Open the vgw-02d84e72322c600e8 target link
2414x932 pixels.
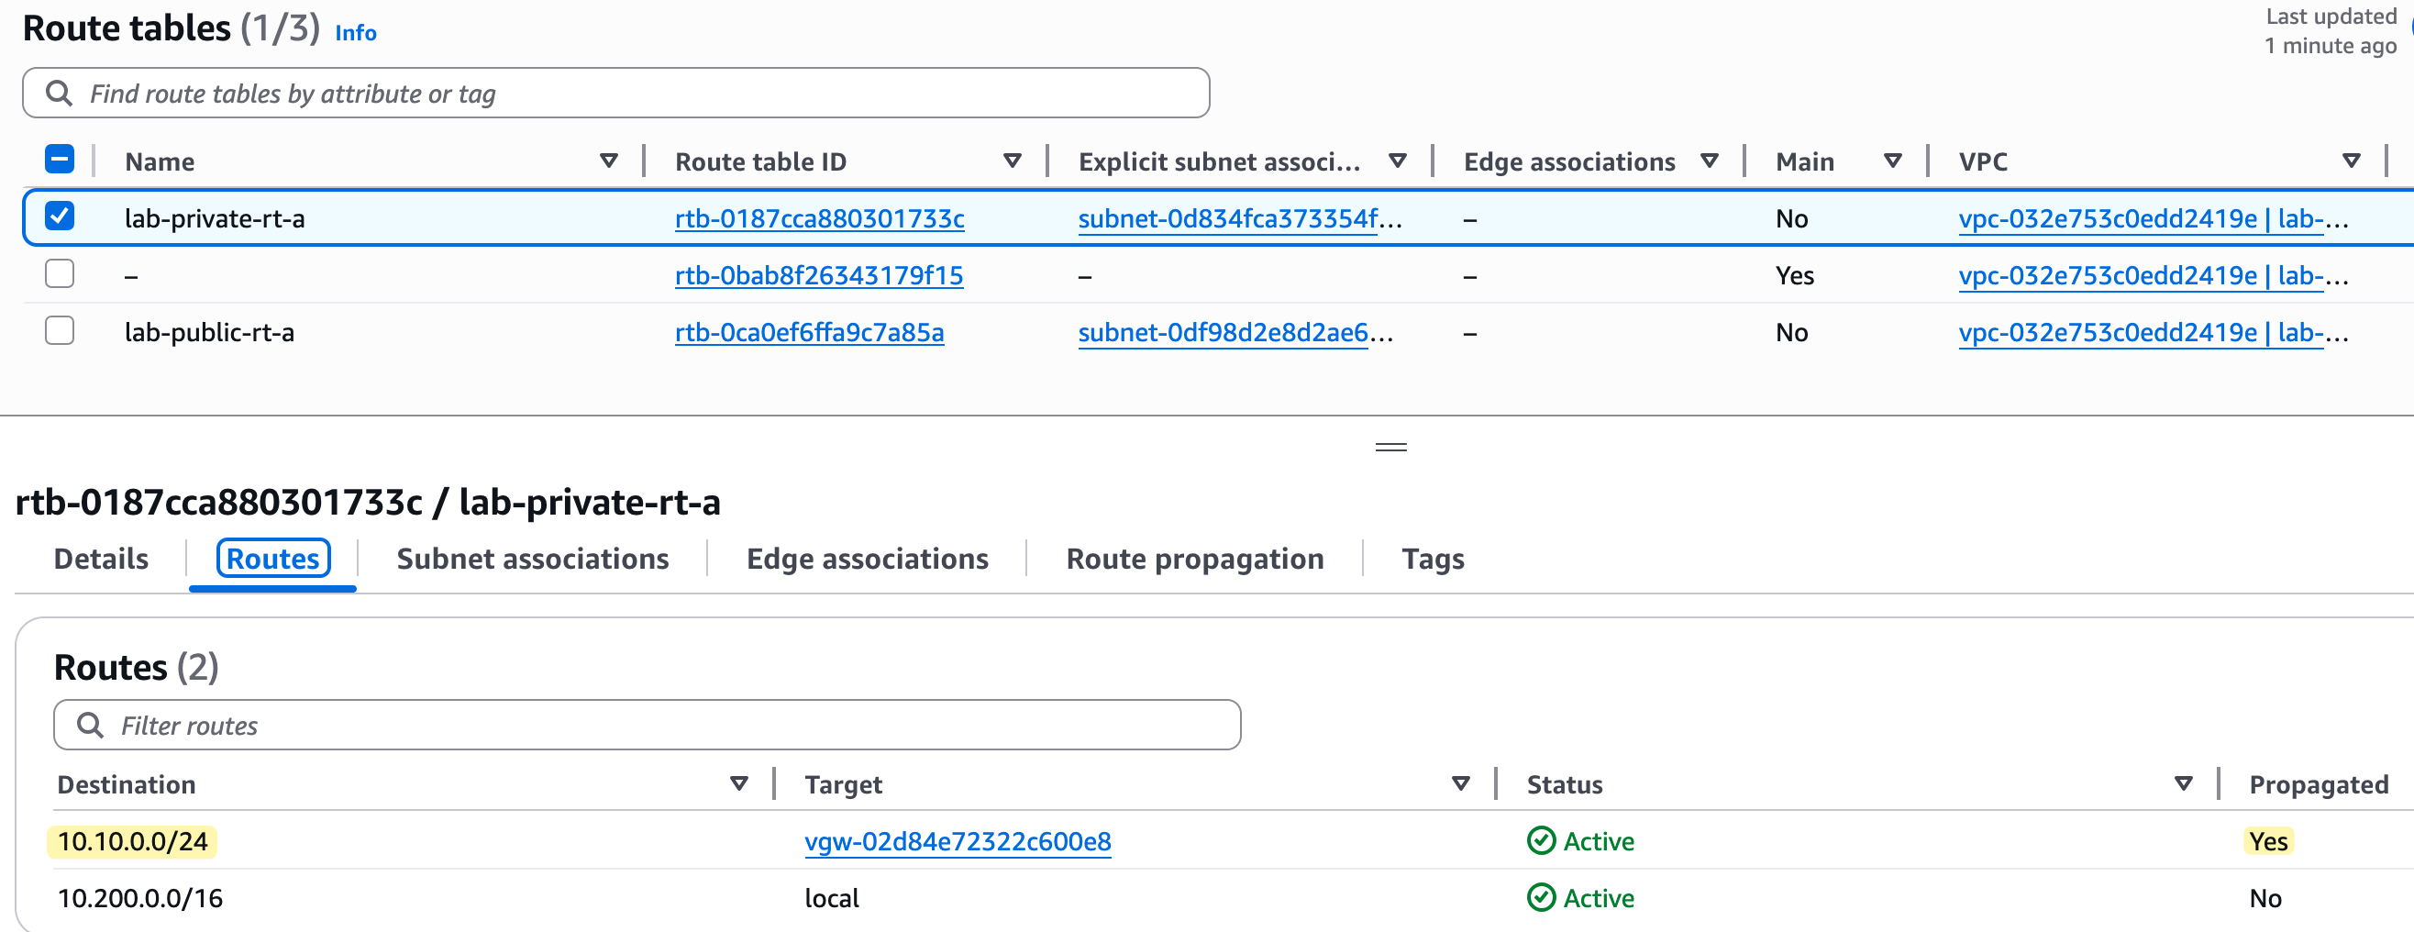pyautogui.click(x=957, y=841)
